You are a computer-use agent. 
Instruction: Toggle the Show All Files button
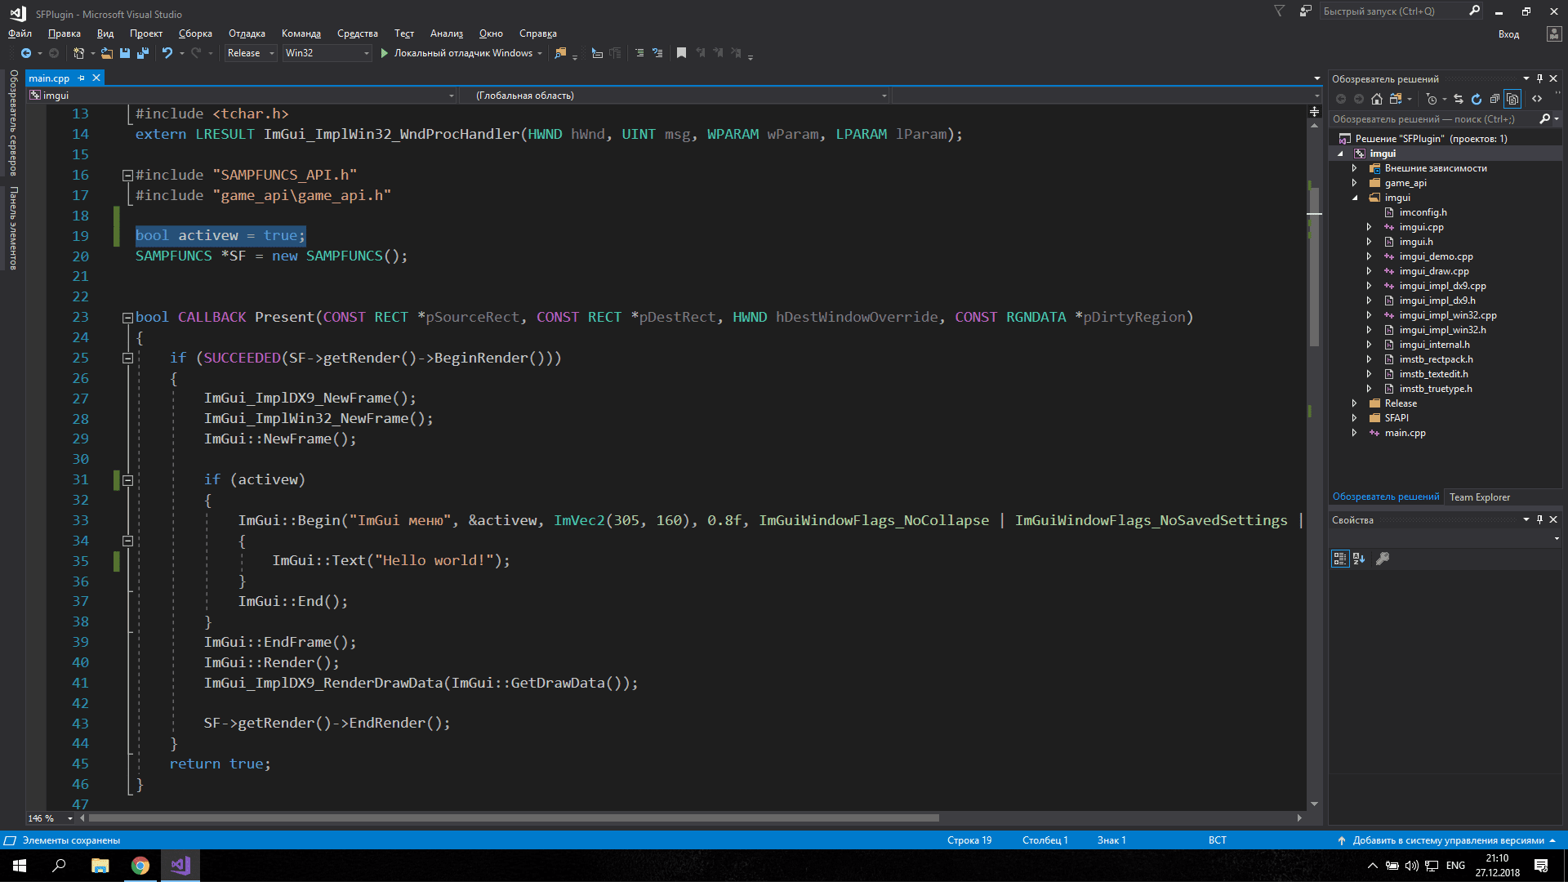pyautogui.click(x=1512, y=99)
